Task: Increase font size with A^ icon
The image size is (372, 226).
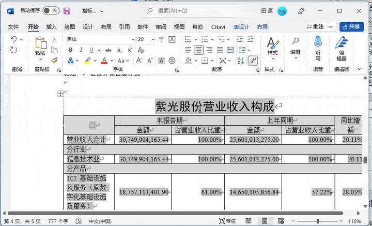Action: pos(139,61)
